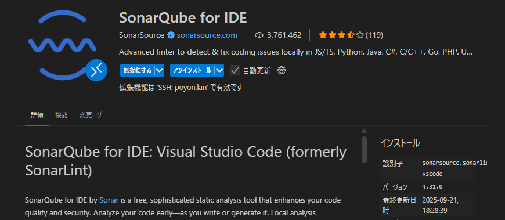505x220 pixels.
Task: Click the インストール section heading
Action: tap(400, 143)
